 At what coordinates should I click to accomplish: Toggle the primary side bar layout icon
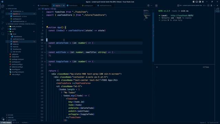(194, 2)
